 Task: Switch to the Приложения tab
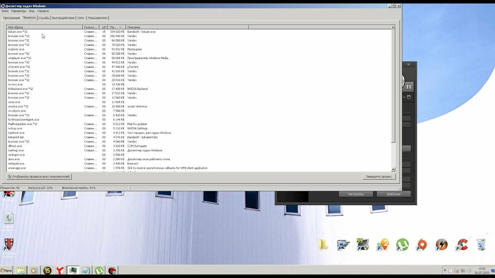12,18
